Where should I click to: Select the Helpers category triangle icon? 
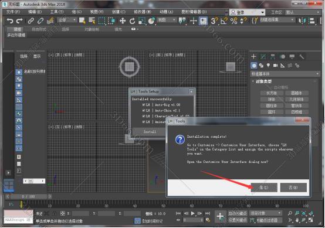(283, 66)
